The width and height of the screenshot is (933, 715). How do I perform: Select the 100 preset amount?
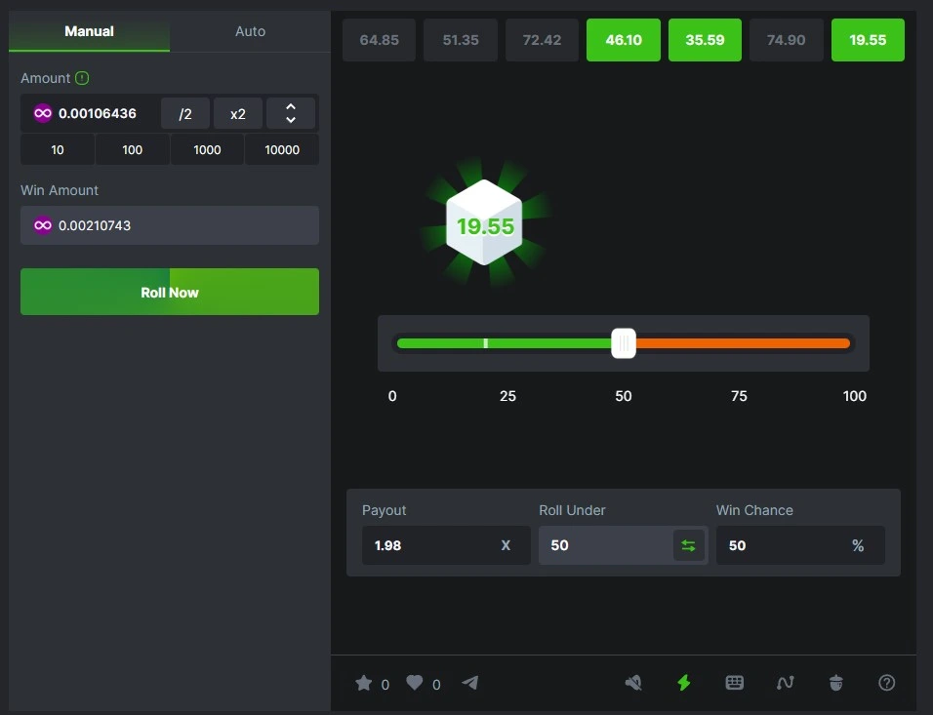click(132, 149)
